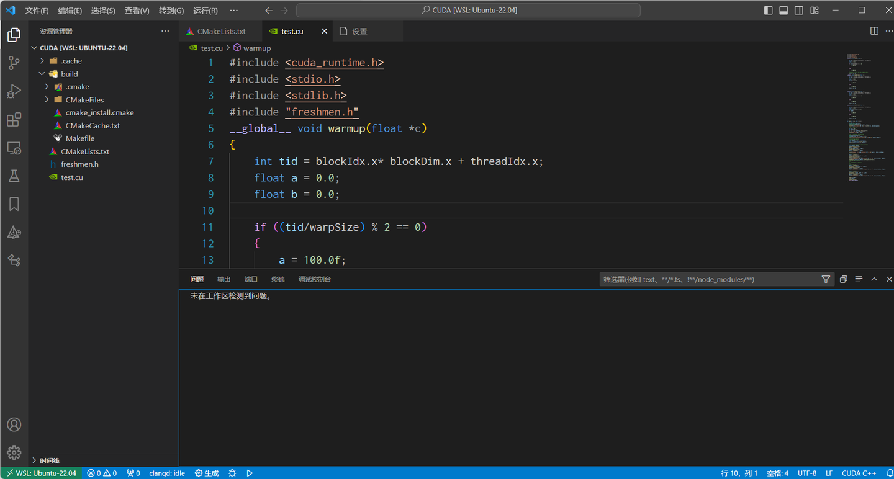Open notifications bell in status bar
Viewport: 894px width, 479px height.
click(x=890, y=473)
